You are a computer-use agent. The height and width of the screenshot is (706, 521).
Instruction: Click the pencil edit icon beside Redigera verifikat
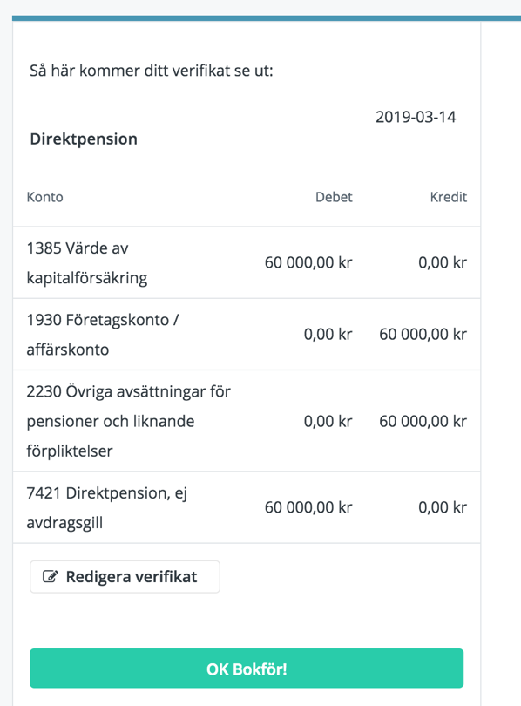point(51,576)
